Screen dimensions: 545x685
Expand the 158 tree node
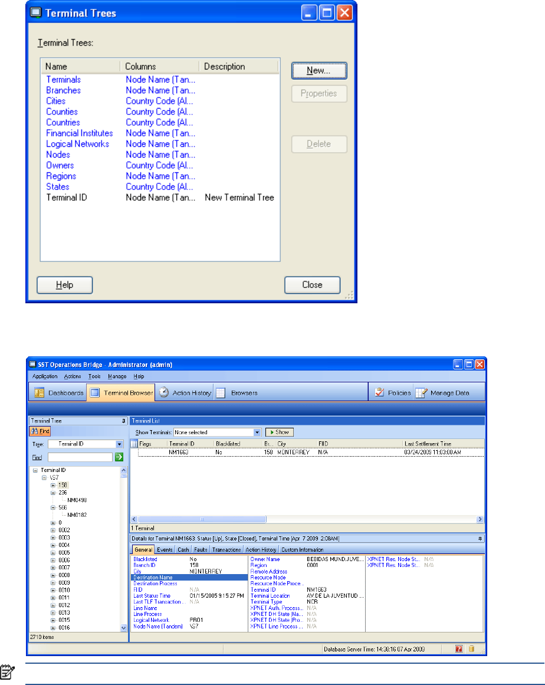(53, 486)
